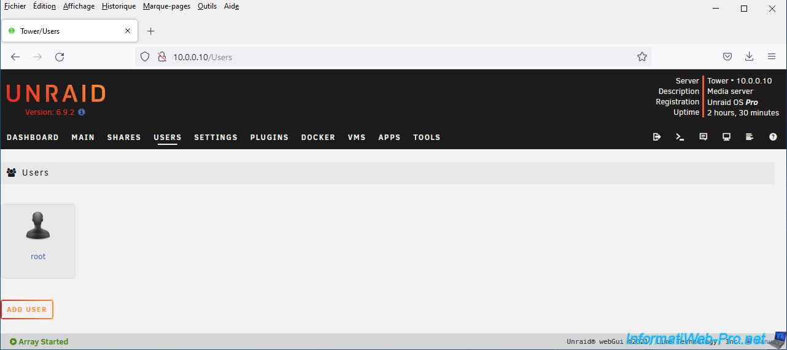The image size is (787, 350).
Task: Open the Settings tab
Action: 215,138
